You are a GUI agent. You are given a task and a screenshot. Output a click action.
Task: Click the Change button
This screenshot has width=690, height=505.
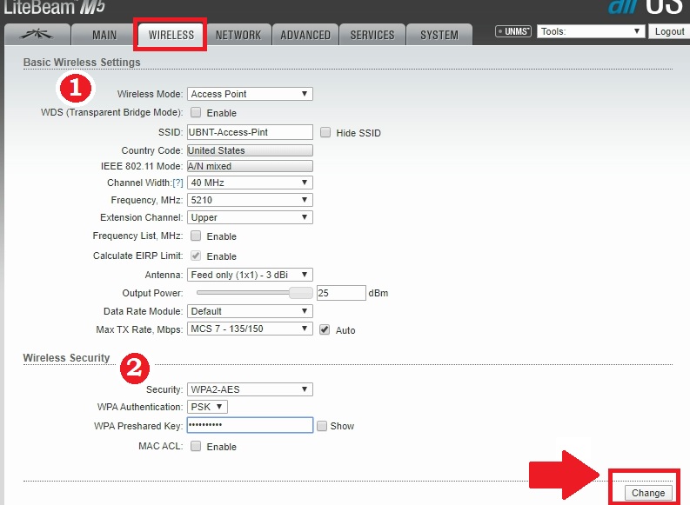pos(648,493)
